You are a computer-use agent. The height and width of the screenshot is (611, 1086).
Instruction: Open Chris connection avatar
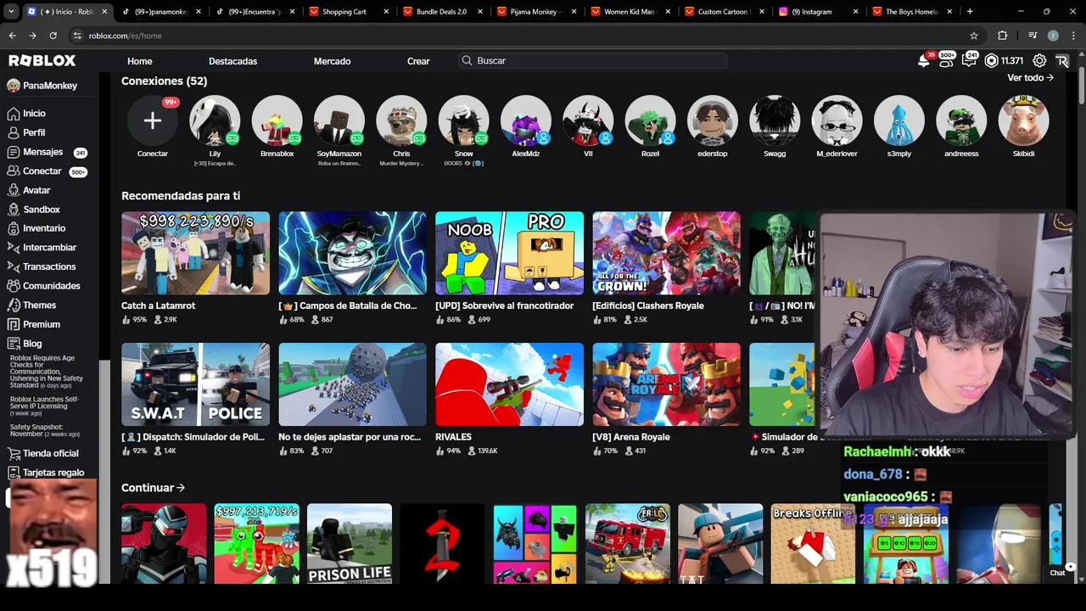401,121
